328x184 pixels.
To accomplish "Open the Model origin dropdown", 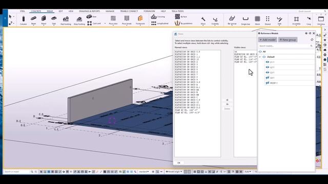I will (174, 172).
